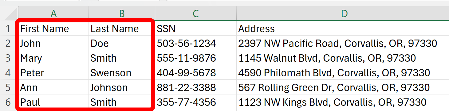
Task: Click the 'Address' header cell
Action: (x=343, y=29)
